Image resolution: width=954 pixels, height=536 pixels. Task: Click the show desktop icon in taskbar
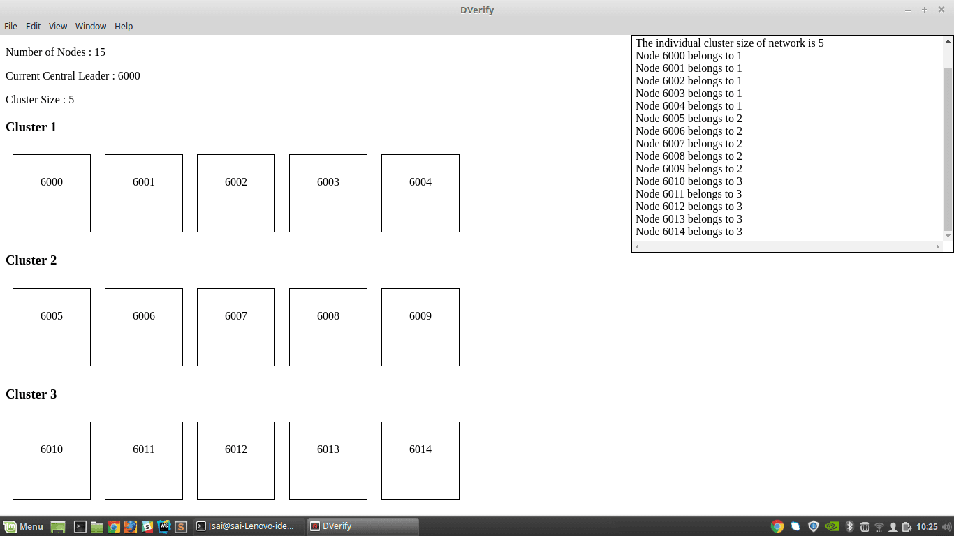click(58, 527)
